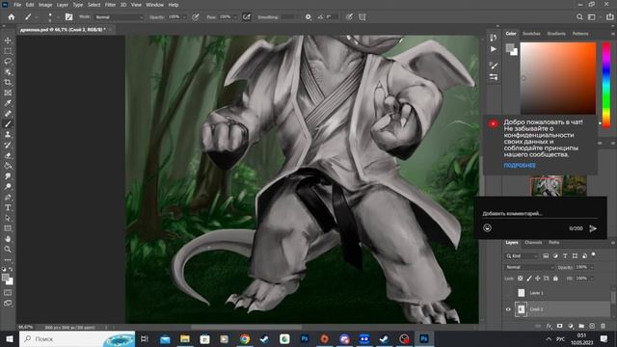Open the layer blend mode dropdown
Image resolution: width=617 pixels, height=347 pixels.
coord(530,268)
